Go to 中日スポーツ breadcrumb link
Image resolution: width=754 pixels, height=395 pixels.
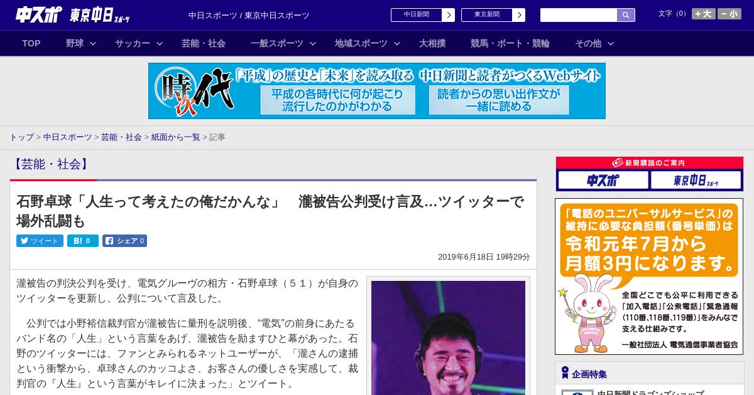point(67,137)
